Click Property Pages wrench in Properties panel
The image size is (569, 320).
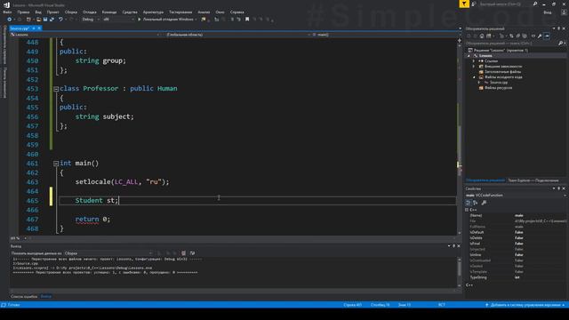click(x=484, y=203)
